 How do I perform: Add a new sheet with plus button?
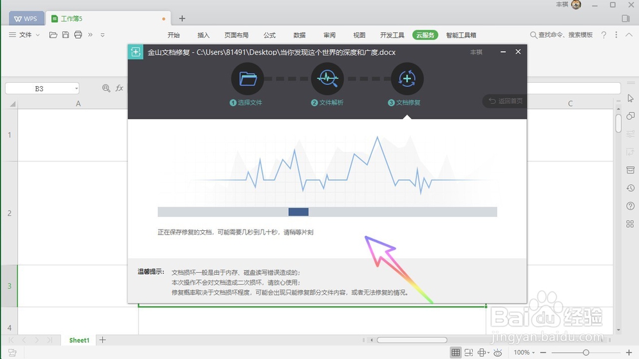[x=103, y=339]
